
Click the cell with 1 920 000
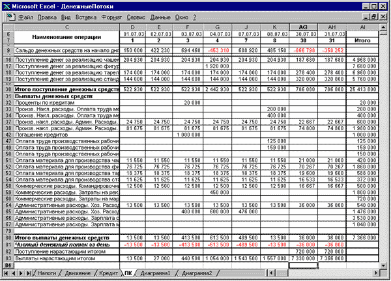pyautogui.click(x=218, y=66)
